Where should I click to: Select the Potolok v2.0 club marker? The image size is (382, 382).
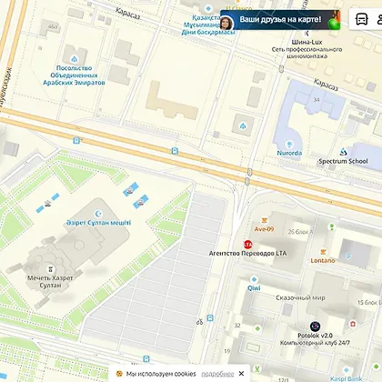pyautogui.click(x=315, y=327)
